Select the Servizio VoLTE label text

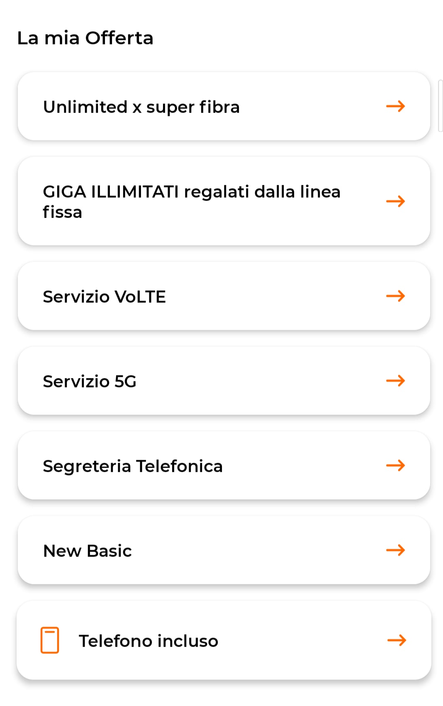[105, 297]
